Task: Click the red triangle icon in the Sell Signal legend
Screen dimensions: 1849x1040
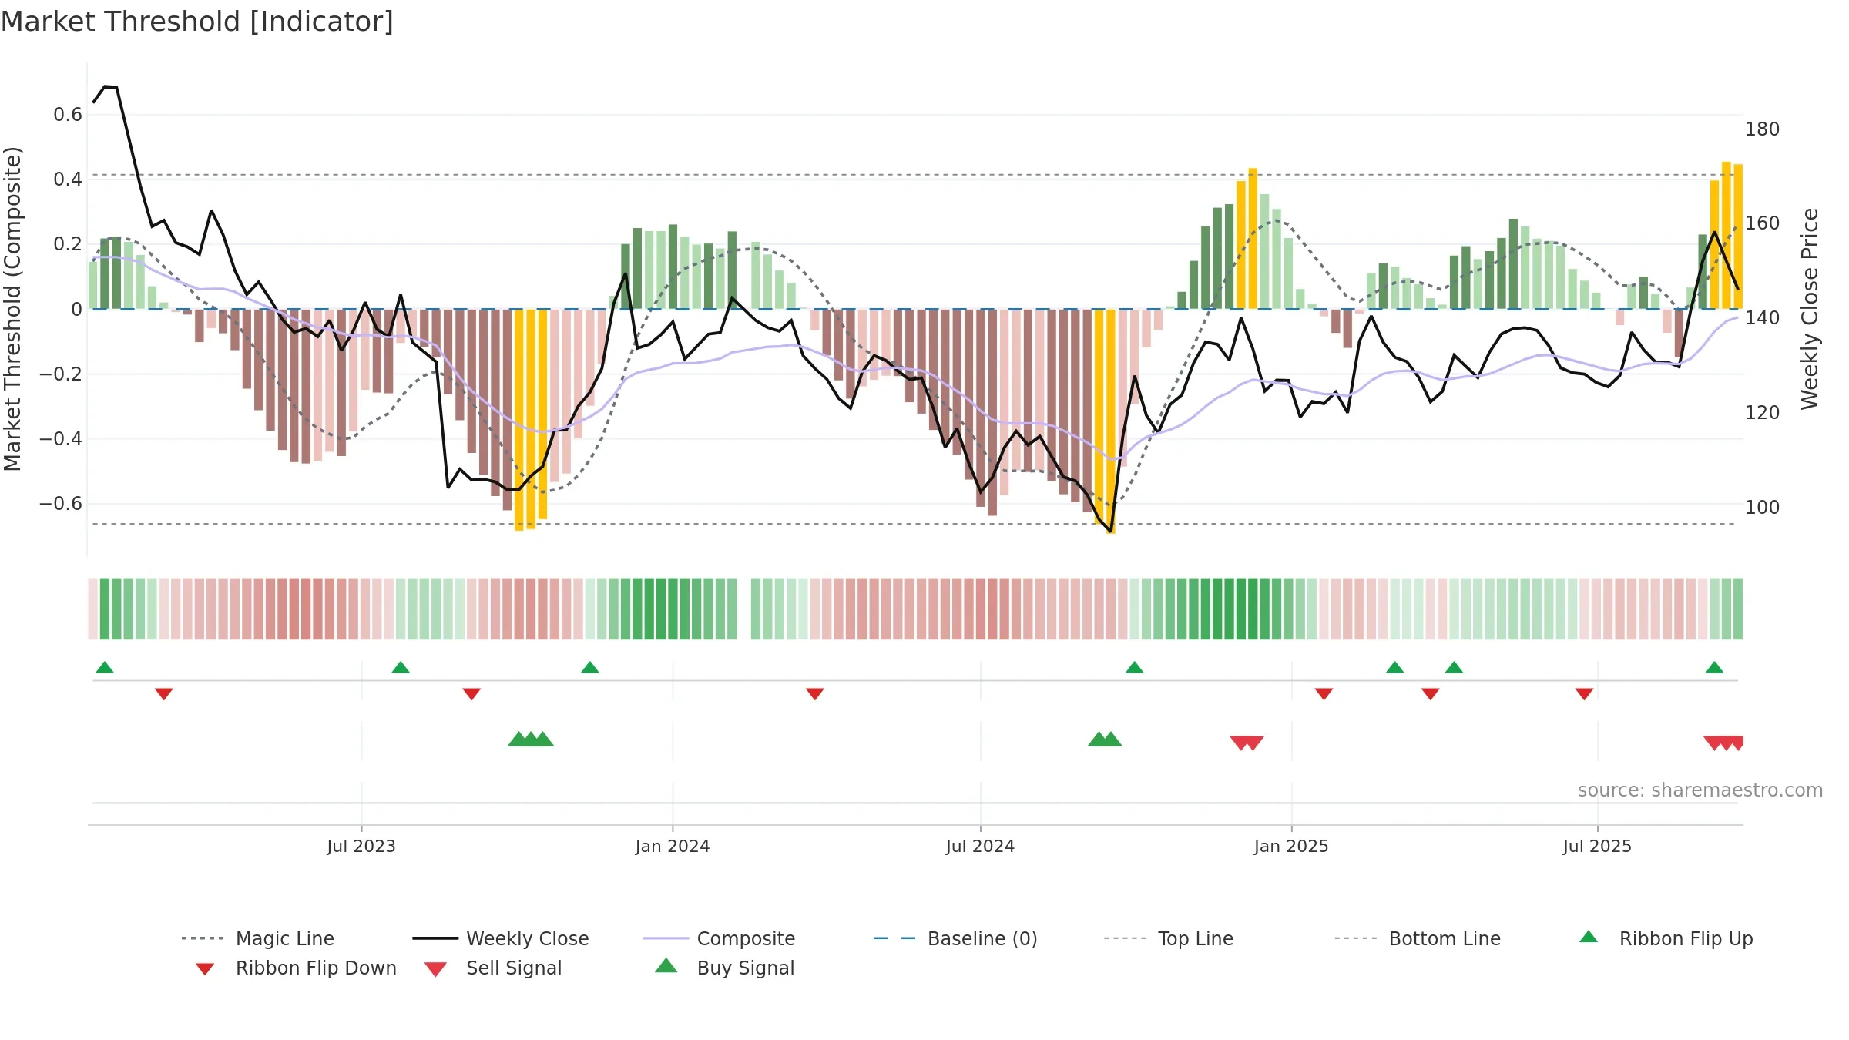Action: [x=435, y=969]
